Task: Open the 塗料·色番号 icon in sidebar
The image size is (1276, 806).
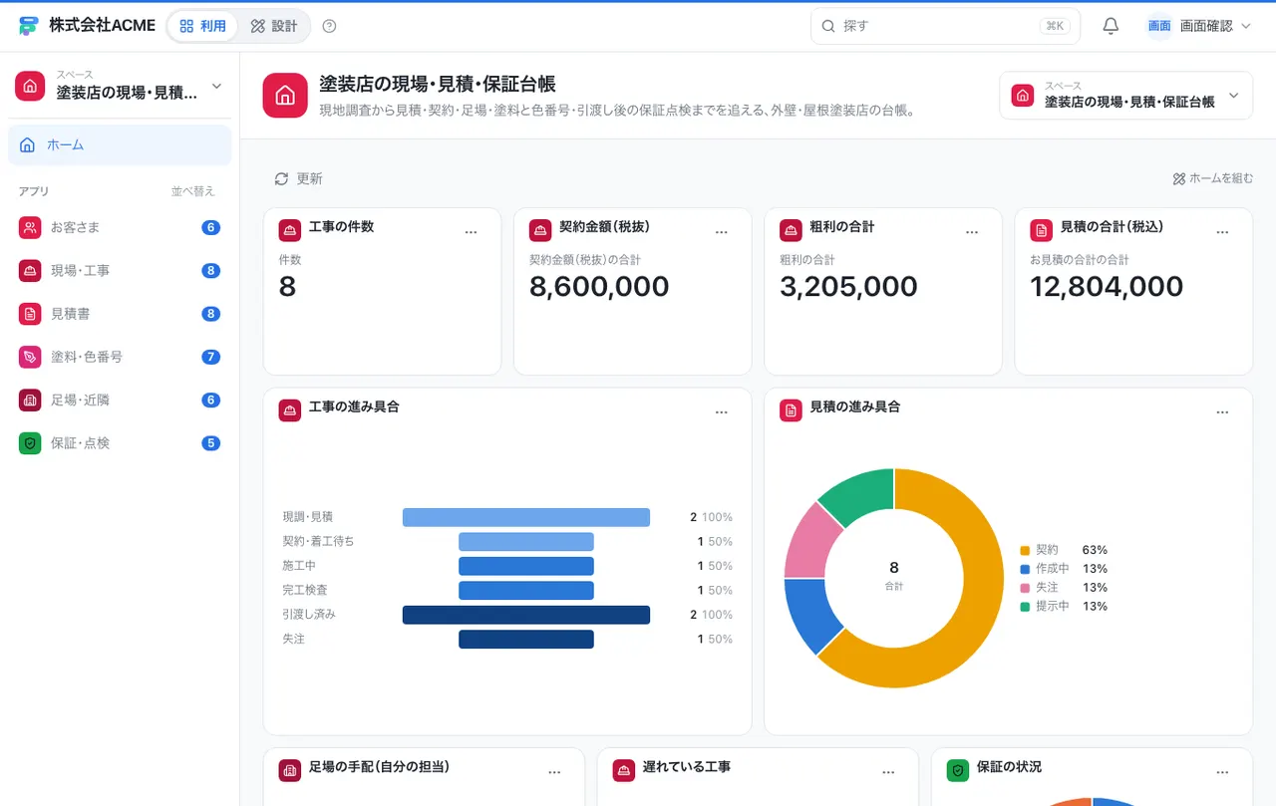Action: point(30,357)
